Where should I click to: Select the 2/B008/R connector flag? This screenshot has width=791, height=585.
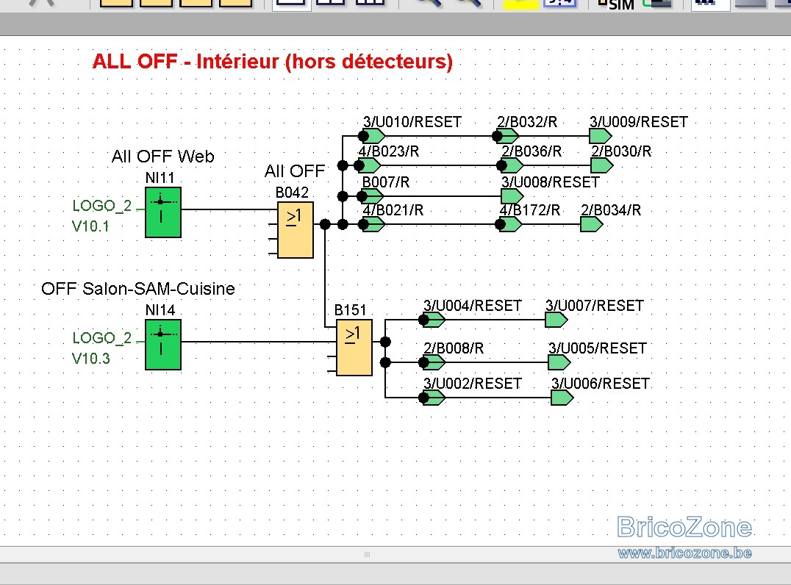tap(434, 362)
